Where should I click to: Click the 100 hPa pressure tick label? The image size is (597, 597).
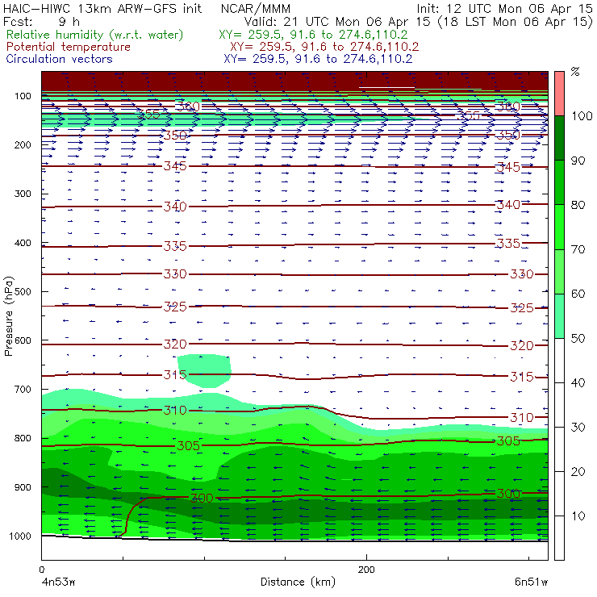tap(23, 96)
